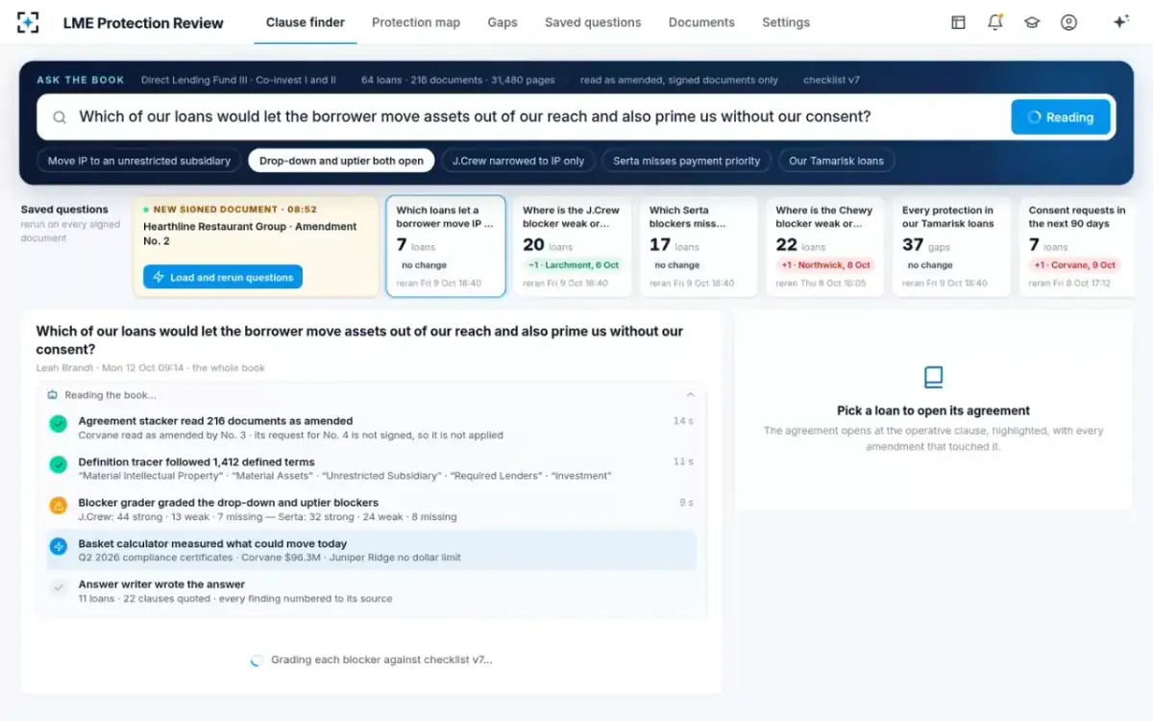This screenshot has width=1153, height=721.
Task: Click the Reading button
Action: tap(1061, 117)
